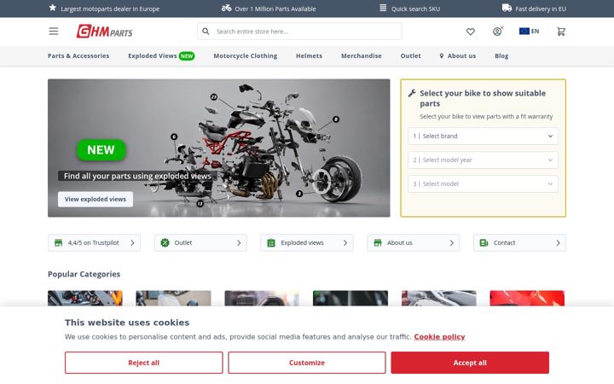614x384 pixels.
Task: Click Reject all cookies button
Action: tap(144, 363)
